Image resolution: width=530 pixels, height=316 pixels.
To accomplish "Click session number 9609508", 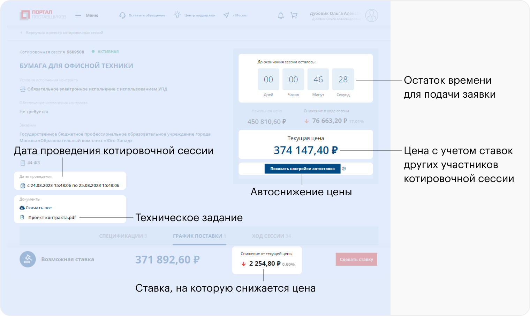I will pyautogui.click(x=75, y=52).
